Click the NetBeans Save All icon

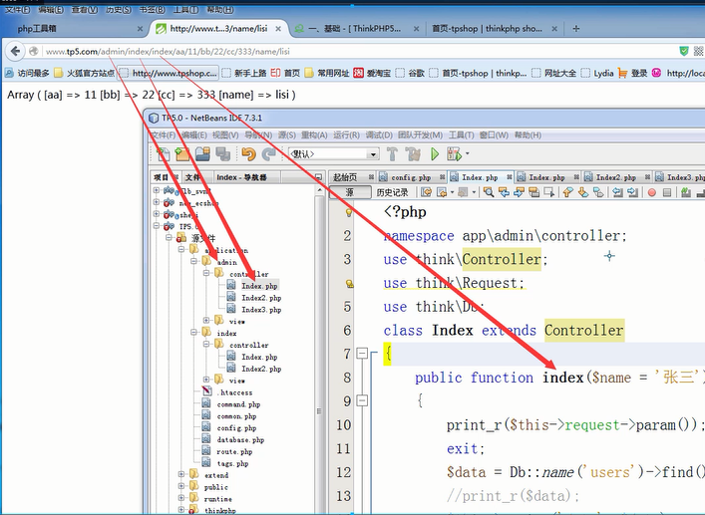point(223,154)
